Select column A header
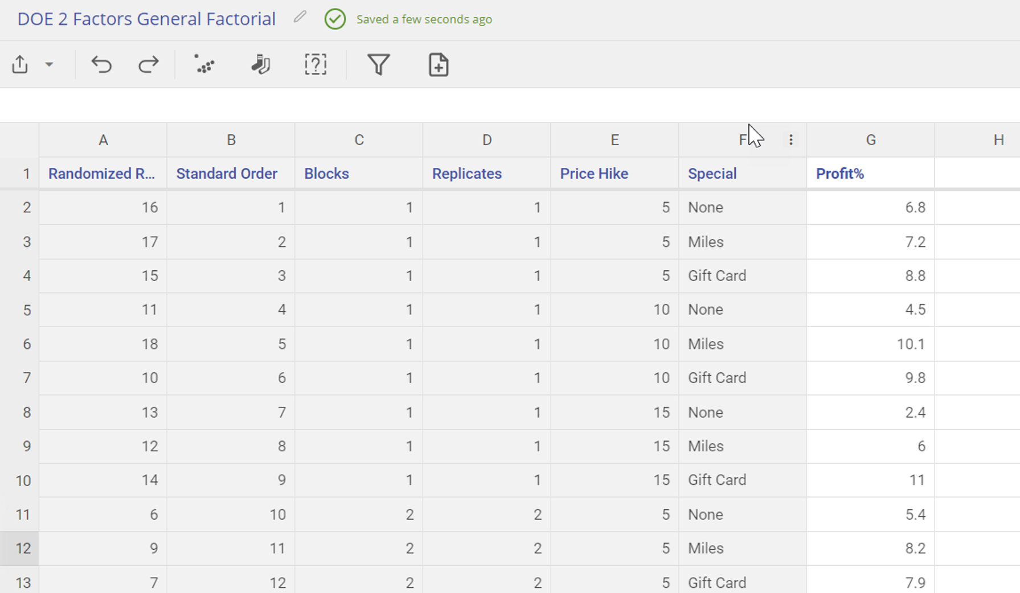Screen dimensions: 1020x593 point(103,140)
